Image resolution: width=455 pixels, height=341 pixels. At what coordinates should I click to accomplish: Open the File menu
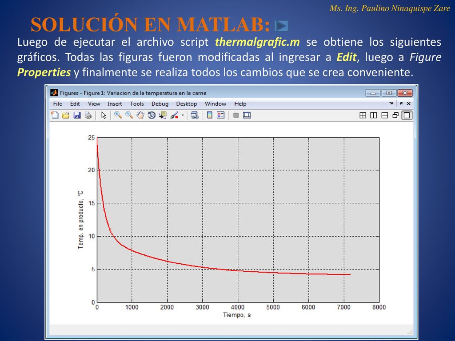click(x=57, y=104)
